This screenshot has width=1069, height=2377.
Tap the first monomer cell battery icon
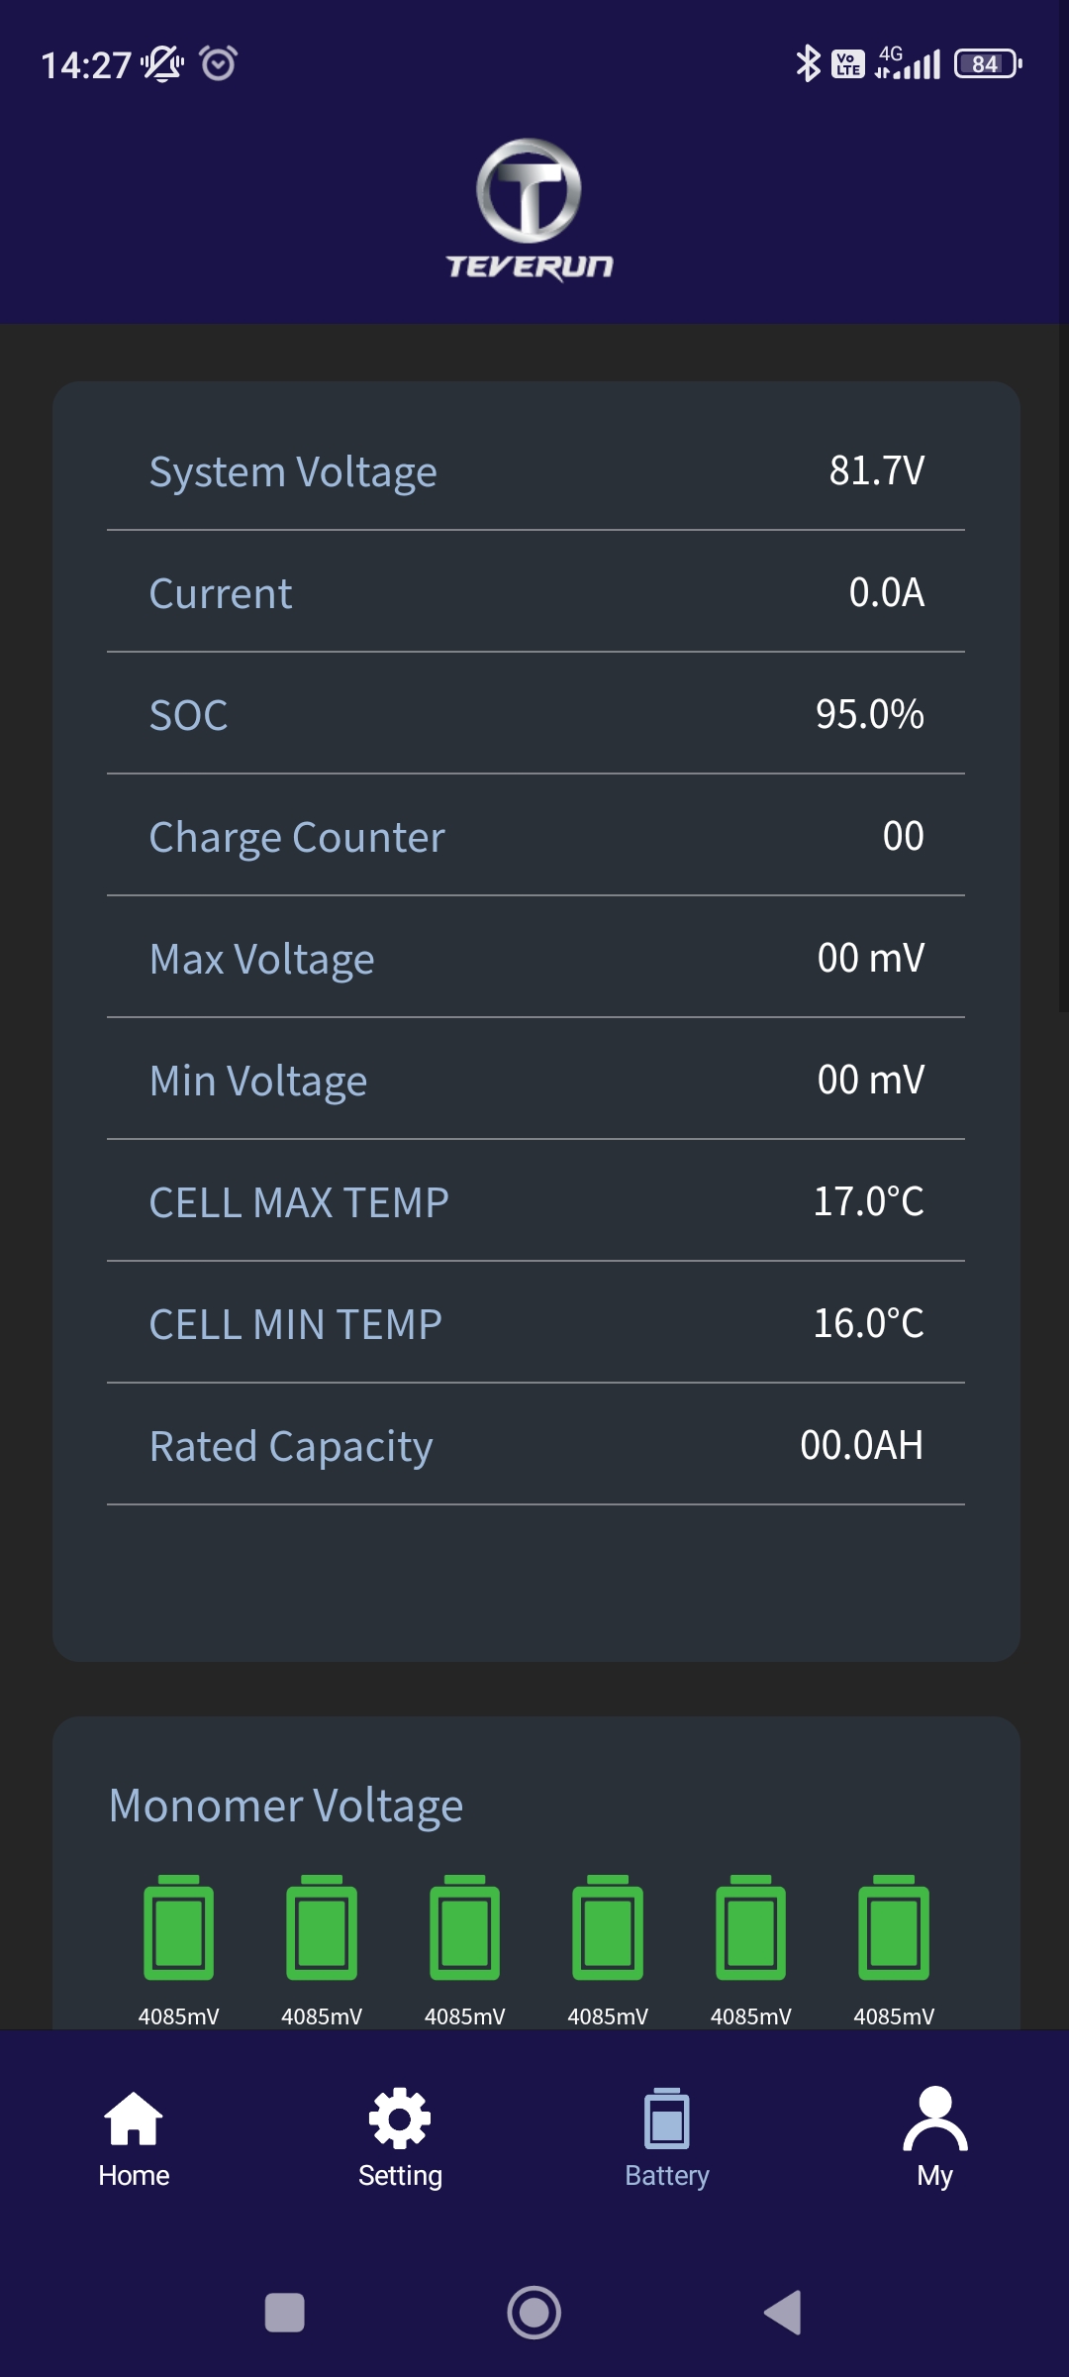(179, 1927)
